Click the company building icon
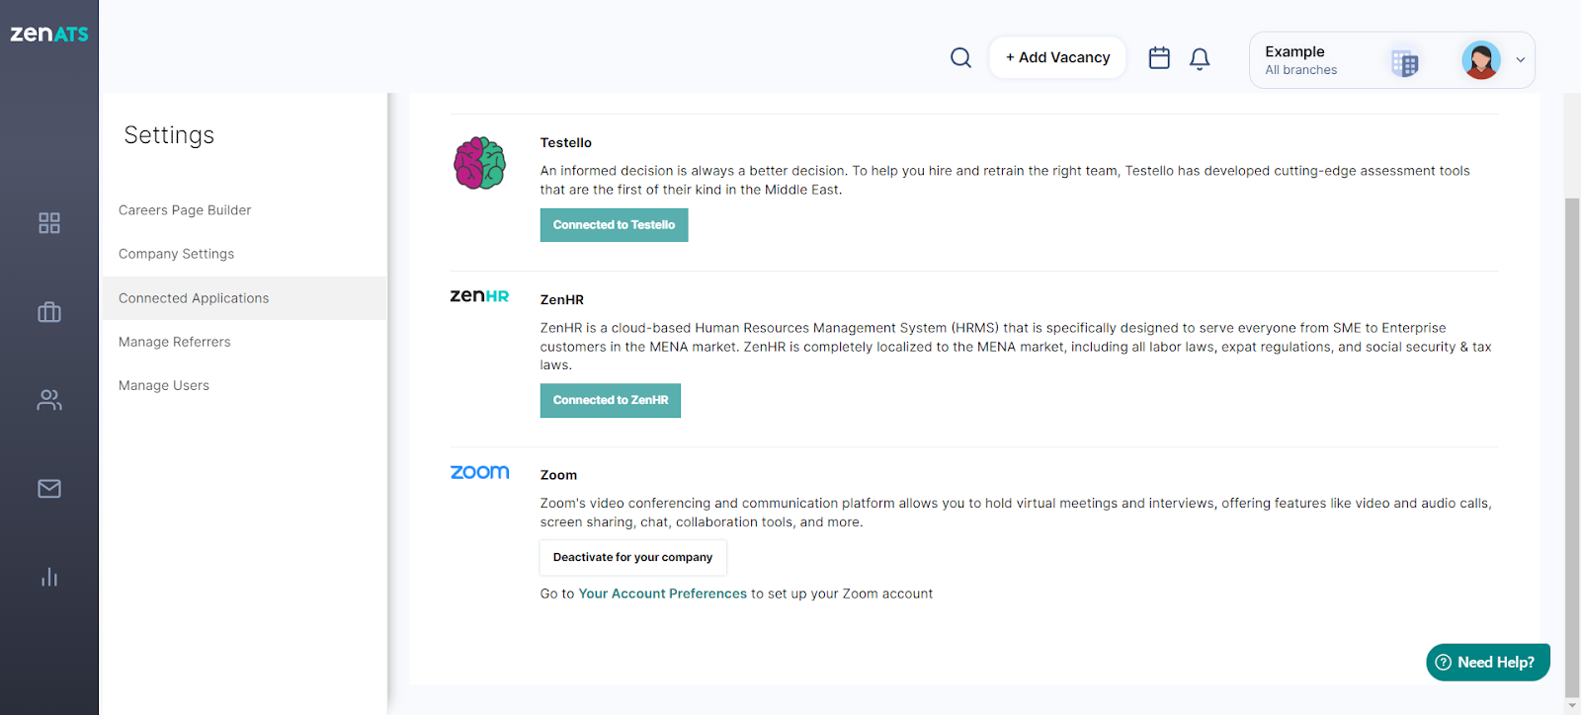 [1404, 62]
